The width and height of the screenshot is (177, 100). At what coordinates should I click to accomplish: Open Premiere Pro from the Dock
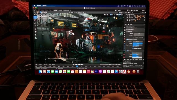(97, 71)
